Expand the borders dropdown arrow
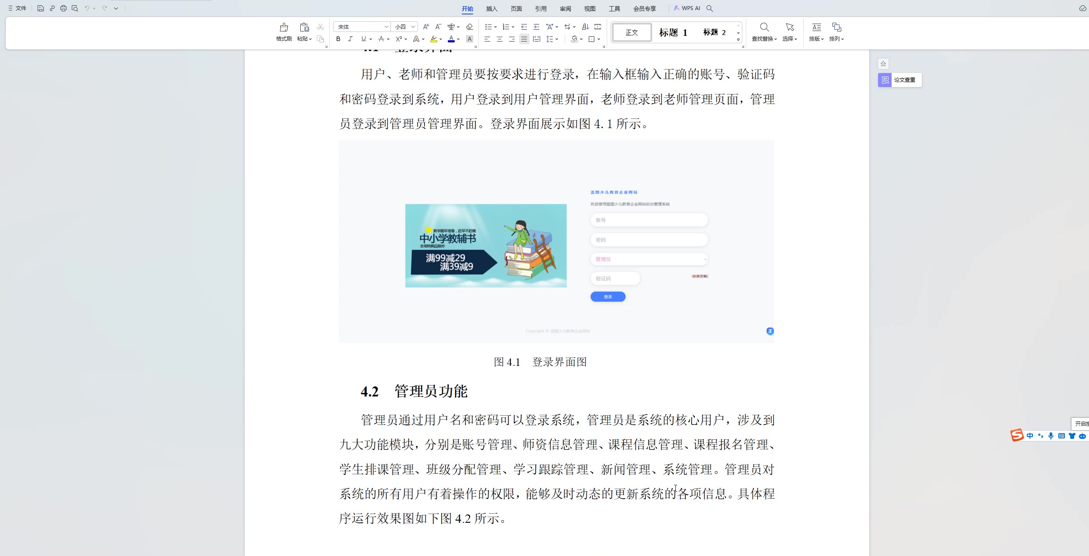1089x556 pixels. [599, 39]
